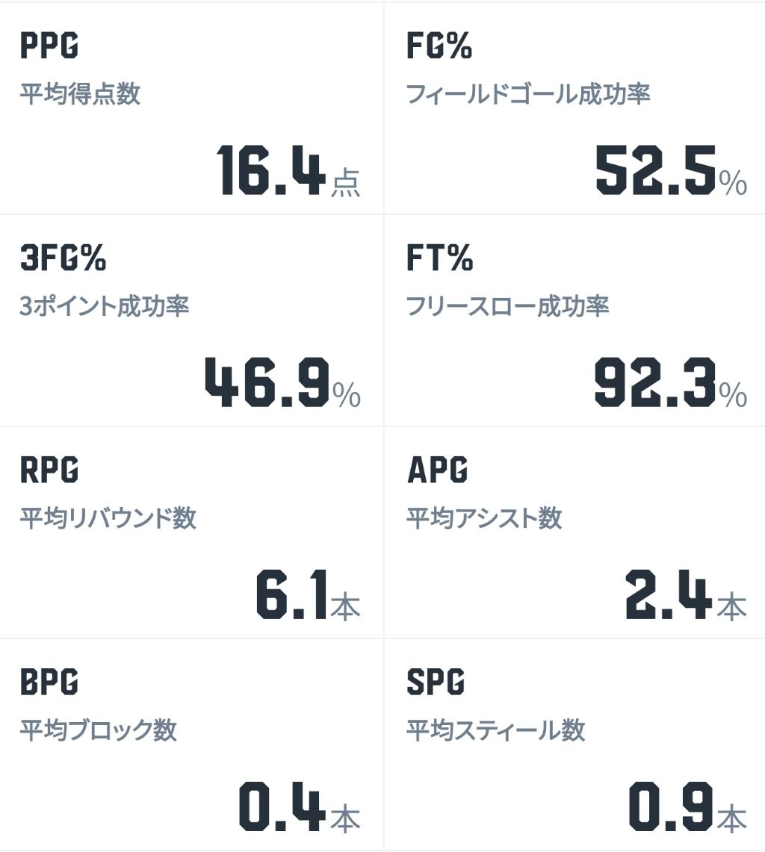Viewport: 765px width, 852px height.
Task: Click the PPG stat heading
Action: click(49, 46)
